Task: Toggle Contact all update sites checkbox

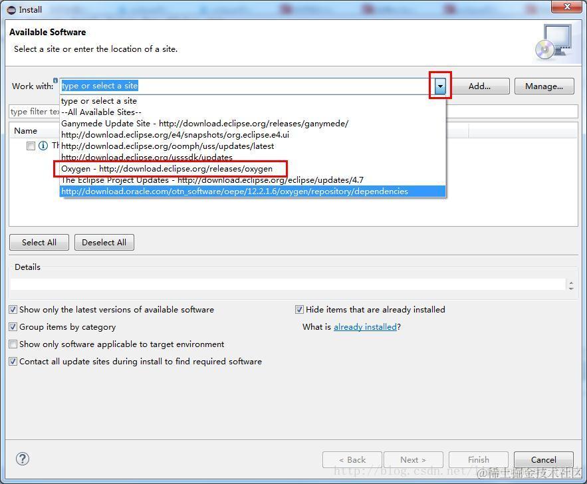Action: click(x=13, y=361)
